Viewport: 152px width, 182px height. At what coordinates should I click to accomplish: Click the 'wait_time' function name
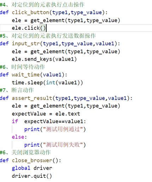point(26,75)
